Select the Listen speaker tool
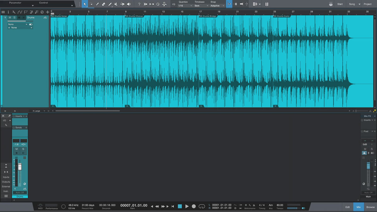The width and height of the screenshot is (377, 212). (x=129, y=4)
